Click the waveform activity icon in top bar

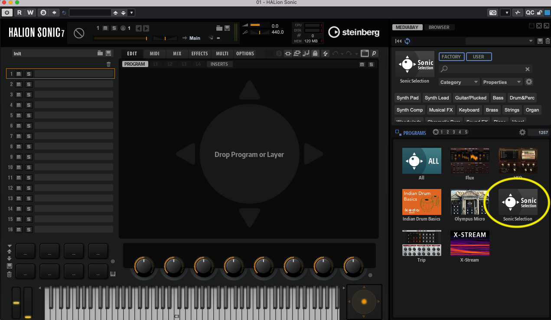[x=518, y=13]
